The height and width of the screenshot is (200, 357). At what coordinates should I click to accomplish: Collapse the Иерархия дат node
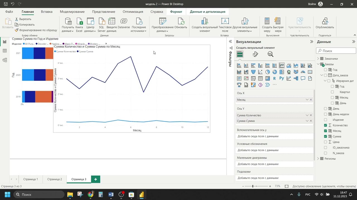click(325, 81)
